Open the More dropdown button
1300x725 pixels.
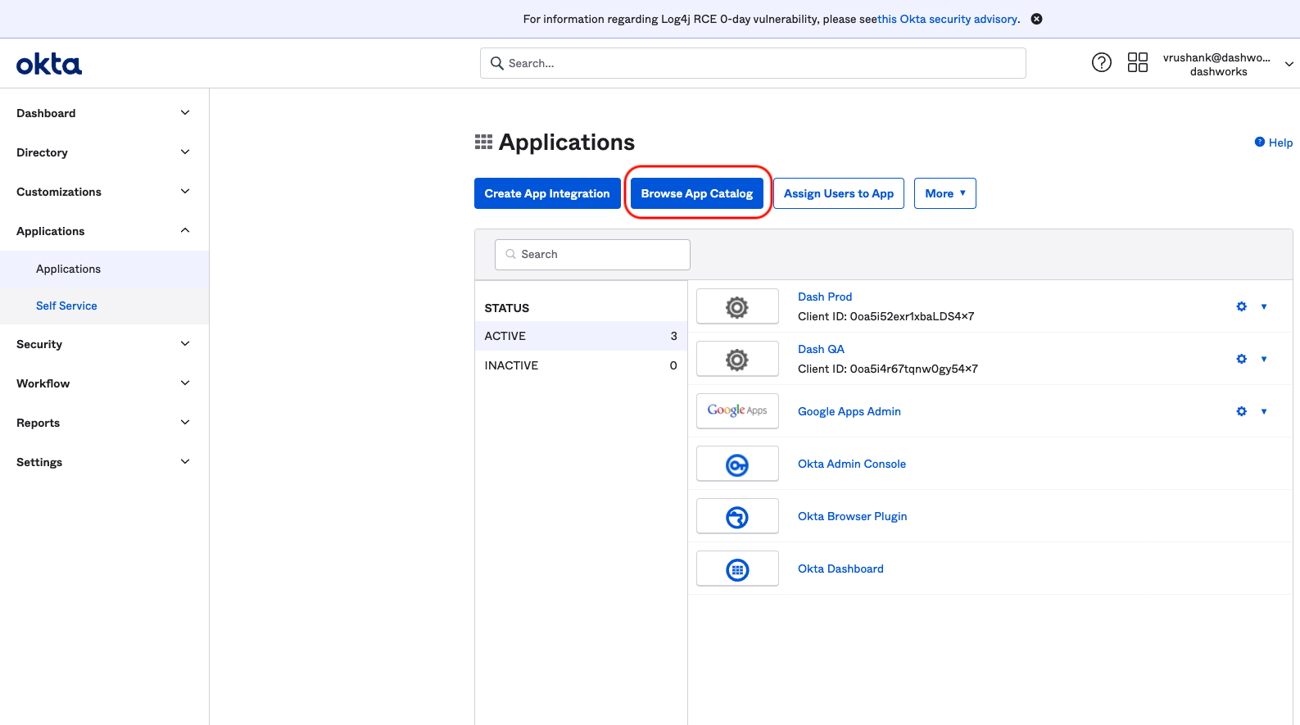(944, 193)
